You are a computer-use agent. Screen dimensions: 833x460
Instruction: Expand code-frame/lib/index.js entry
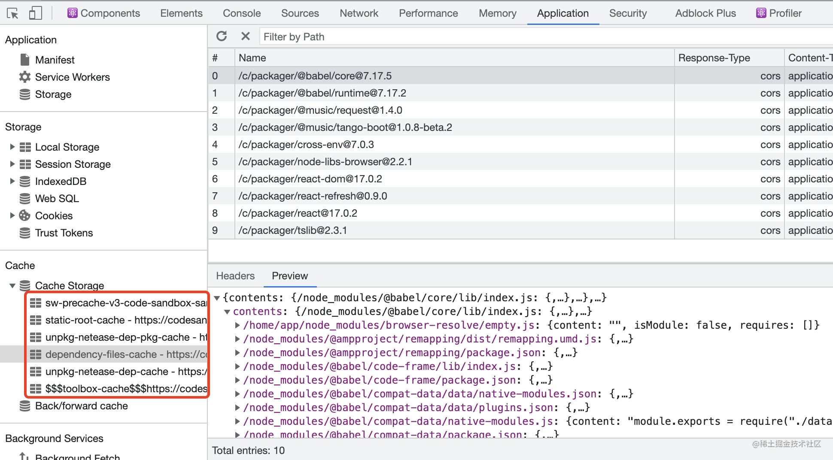(237, 366)
